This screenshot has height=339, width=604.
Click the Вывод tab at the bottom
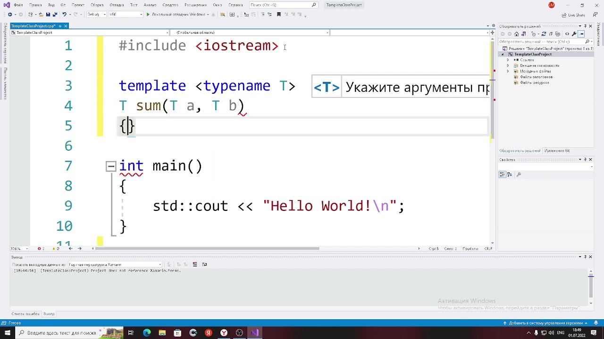[49, 314]
